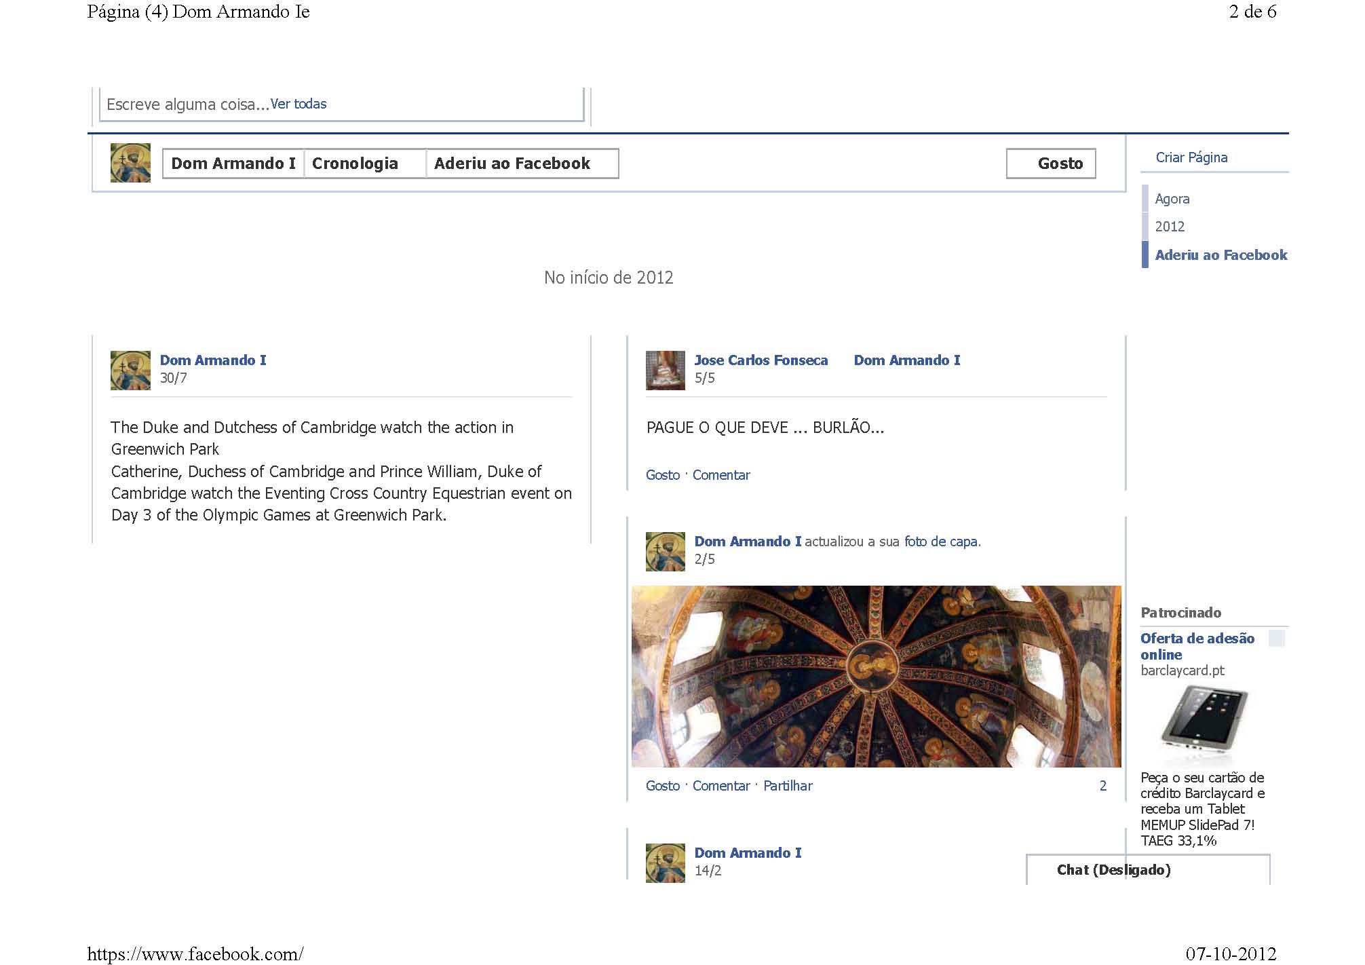Click the Criar Página link
This screenshot has width=1365, height=965.
[x=1191, y=157]
